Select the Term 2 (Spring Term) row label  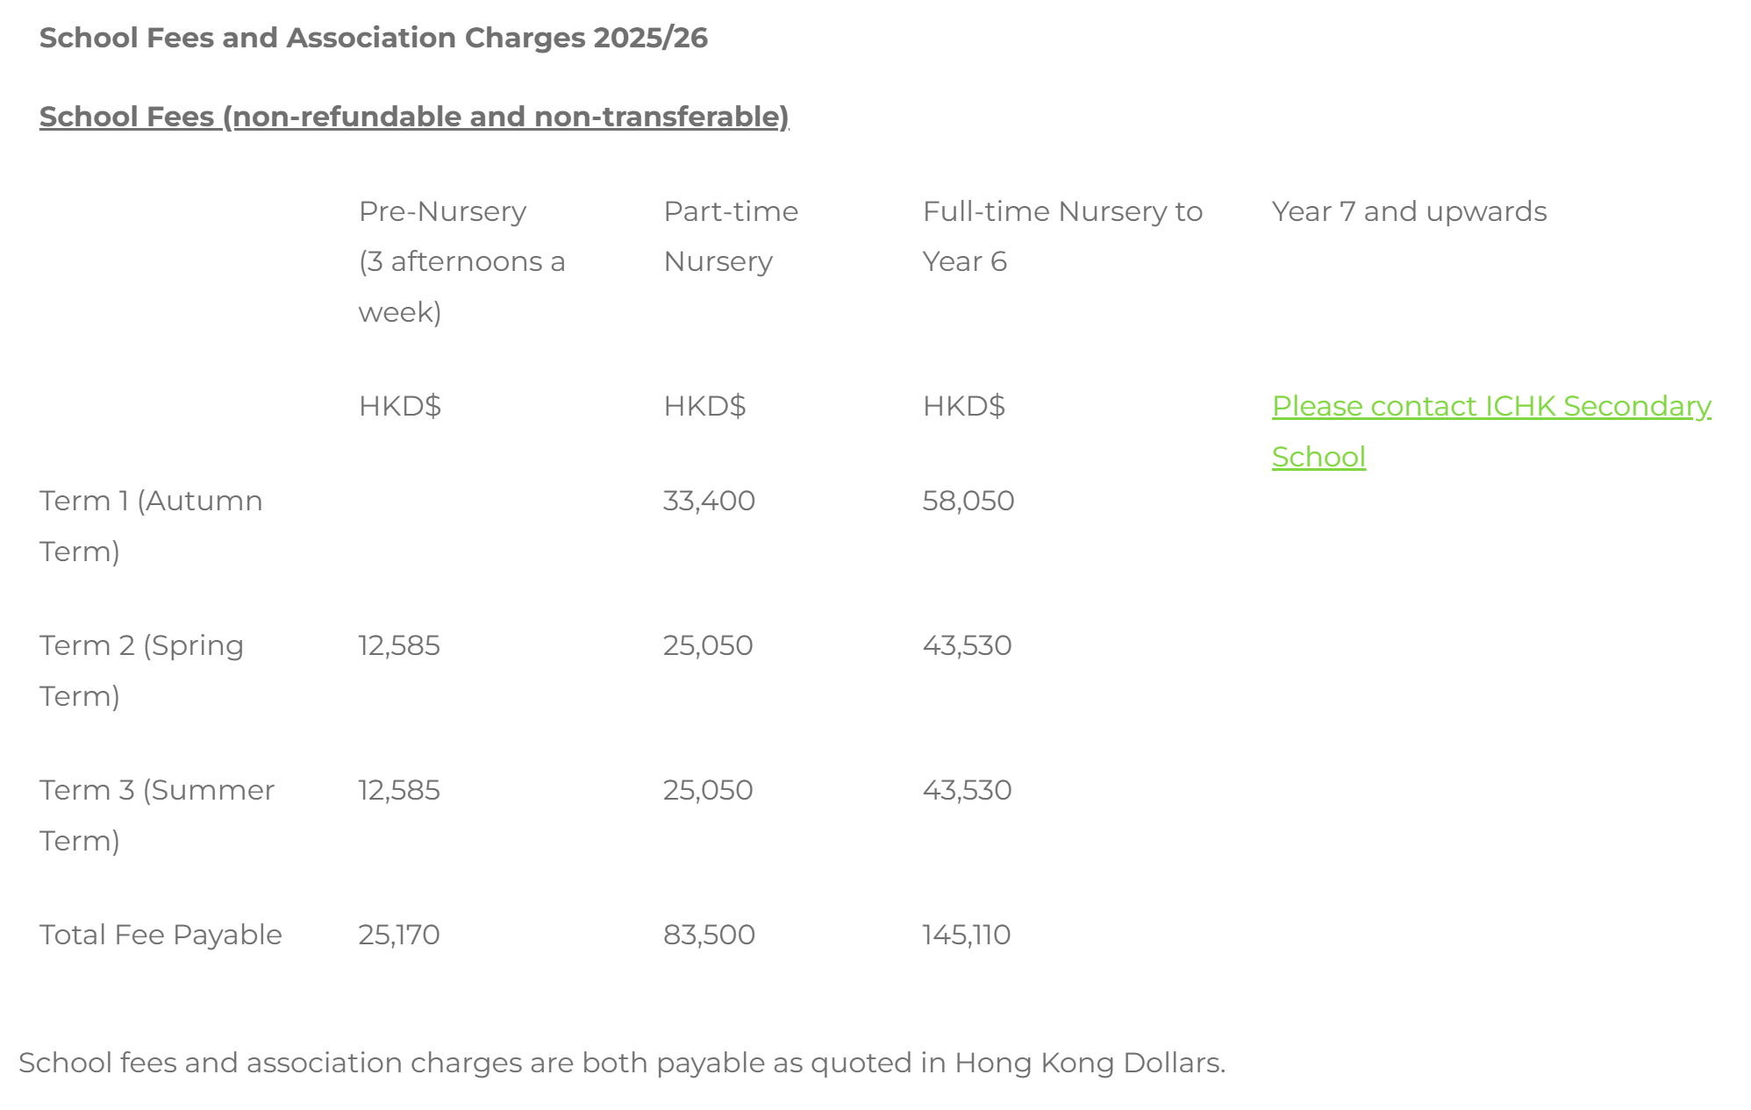pyautogui.click(x=141, y=670)
